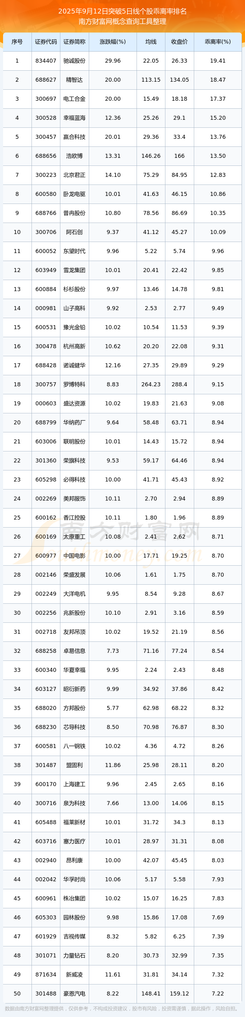Click stock name 盟固利
This screenshot has height=1017, width=245.
coord(74,765)
